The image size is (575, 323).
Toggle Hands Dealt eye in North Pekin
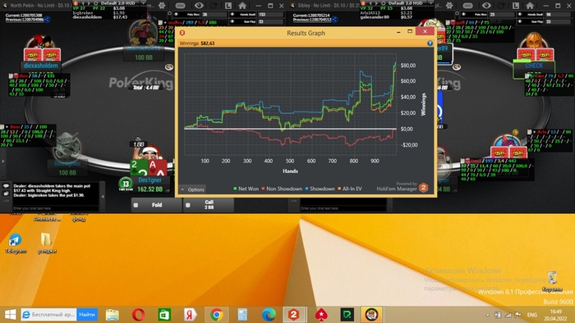click(232, 15)
